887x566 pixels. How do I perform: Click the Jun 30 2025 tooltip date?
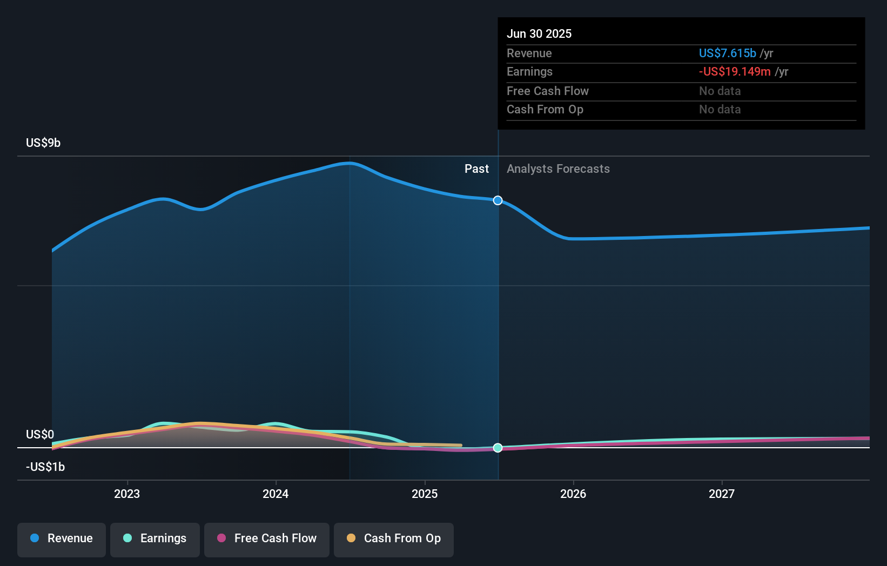click(x=539, y=33)
